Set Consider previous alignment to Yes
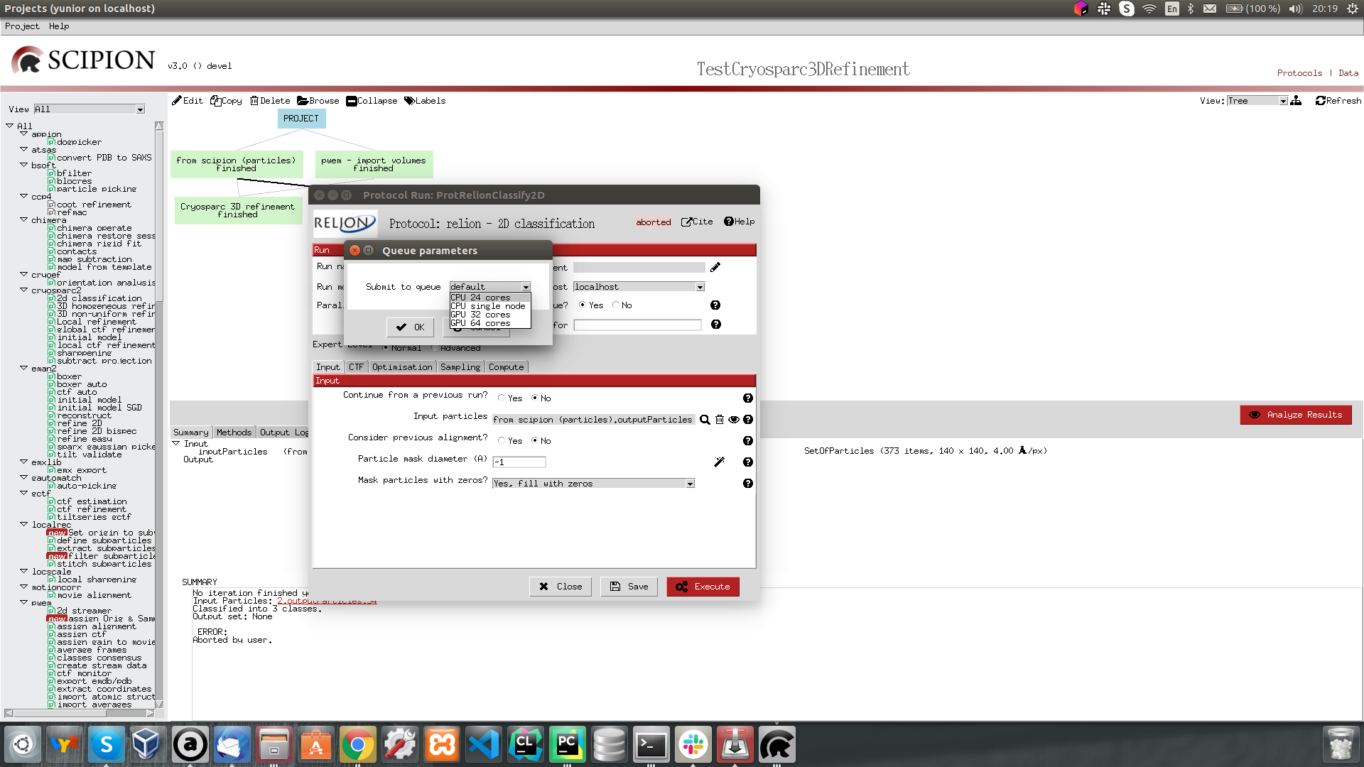Screen dimensions: 1364x767 coord(502,440)
